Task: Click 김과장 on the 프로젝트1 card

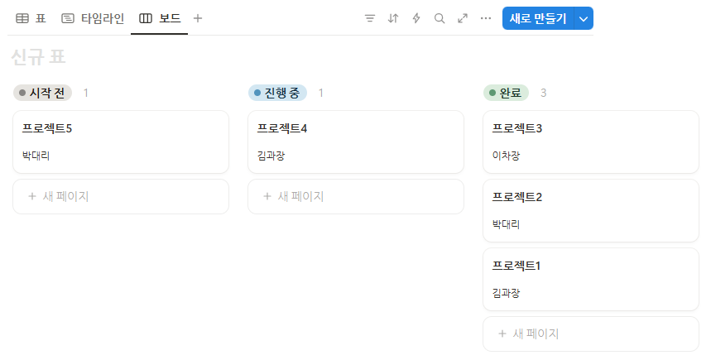Action: pos(506,293)
